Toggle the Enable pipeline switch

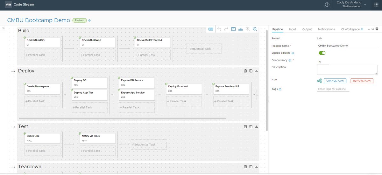tap(322, 53)
